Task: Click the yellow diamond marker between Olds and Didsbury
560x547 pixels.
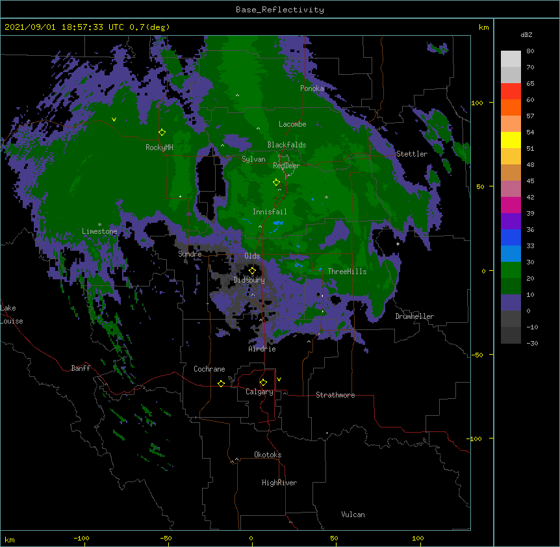Action: pos(252,270)
